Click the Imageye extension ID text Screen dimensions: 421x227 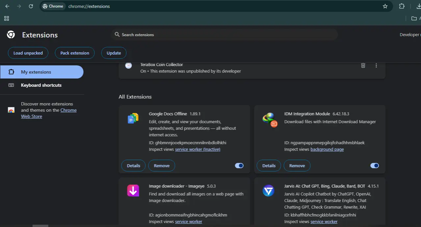pyautogui.click(x=188, y=215)
